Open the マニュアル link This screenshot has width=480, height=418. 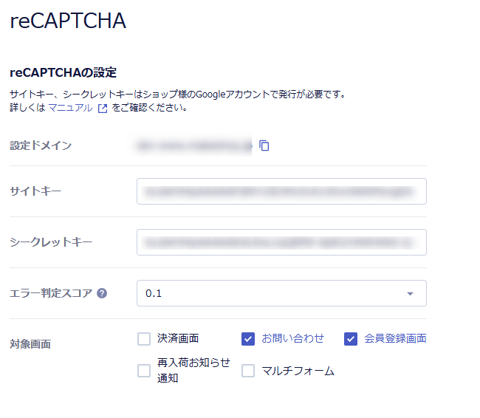coord(70,108)
